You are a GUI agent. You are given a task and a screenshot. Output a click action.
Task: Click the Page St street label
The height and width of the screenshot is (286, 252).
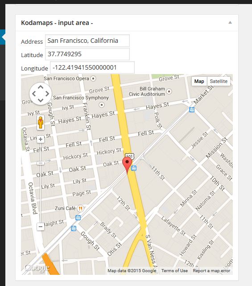[82, 193]
